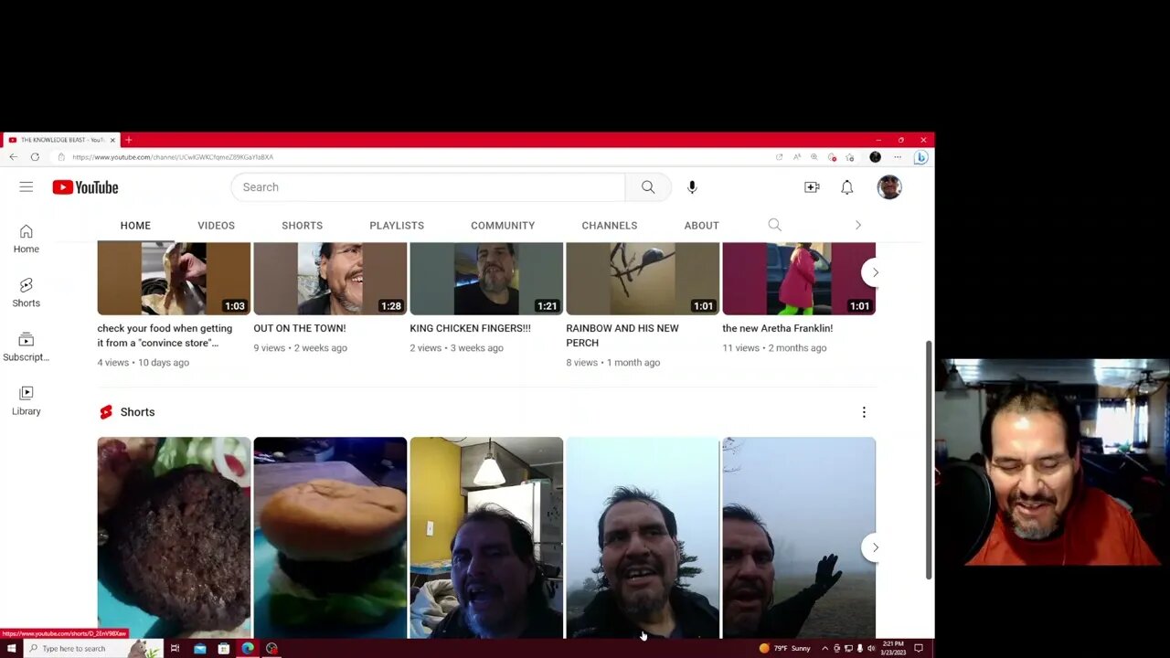
Task: Start voice search with the microphone icon
Action: [x=692, y=187]
